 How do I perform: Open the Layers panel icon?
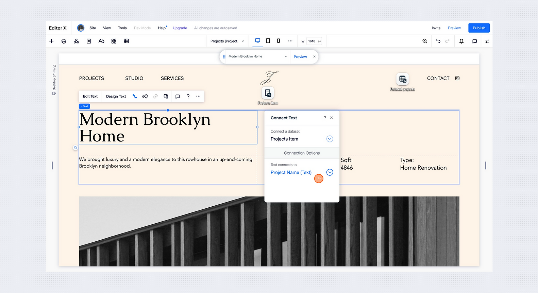[64, 41]
